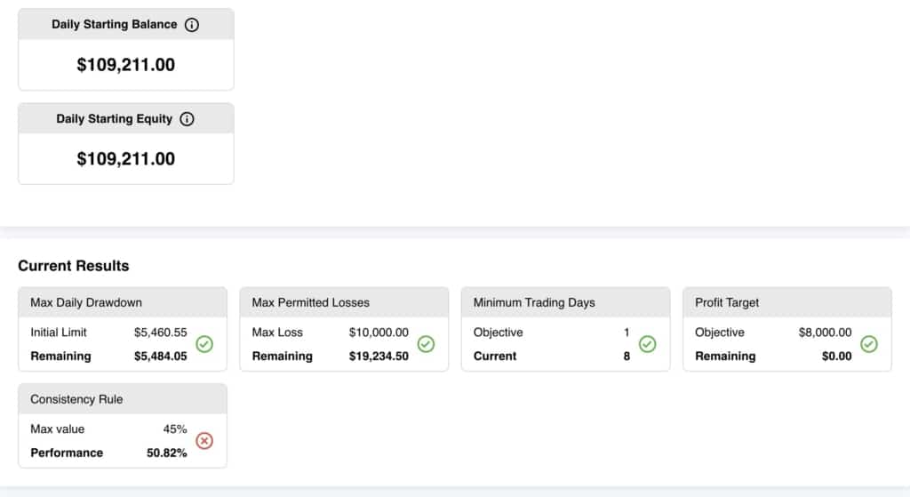Click Remaining label in Max Permitted Losses
Screen dimensions: 910x497
(282, 356)
